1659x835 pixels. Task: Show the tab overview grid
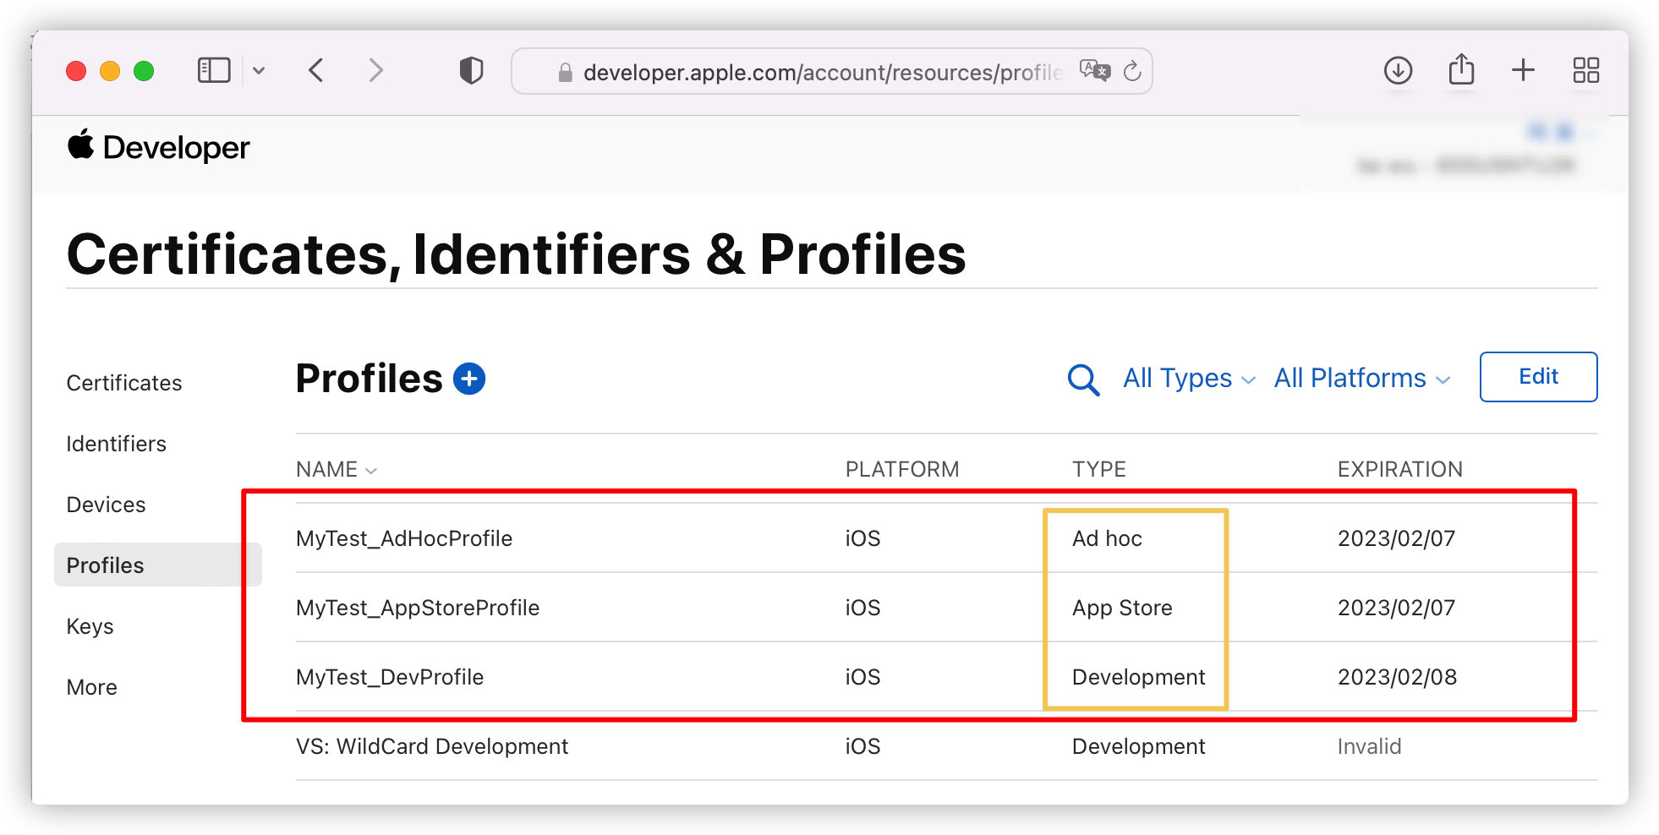pos(1585,70)
